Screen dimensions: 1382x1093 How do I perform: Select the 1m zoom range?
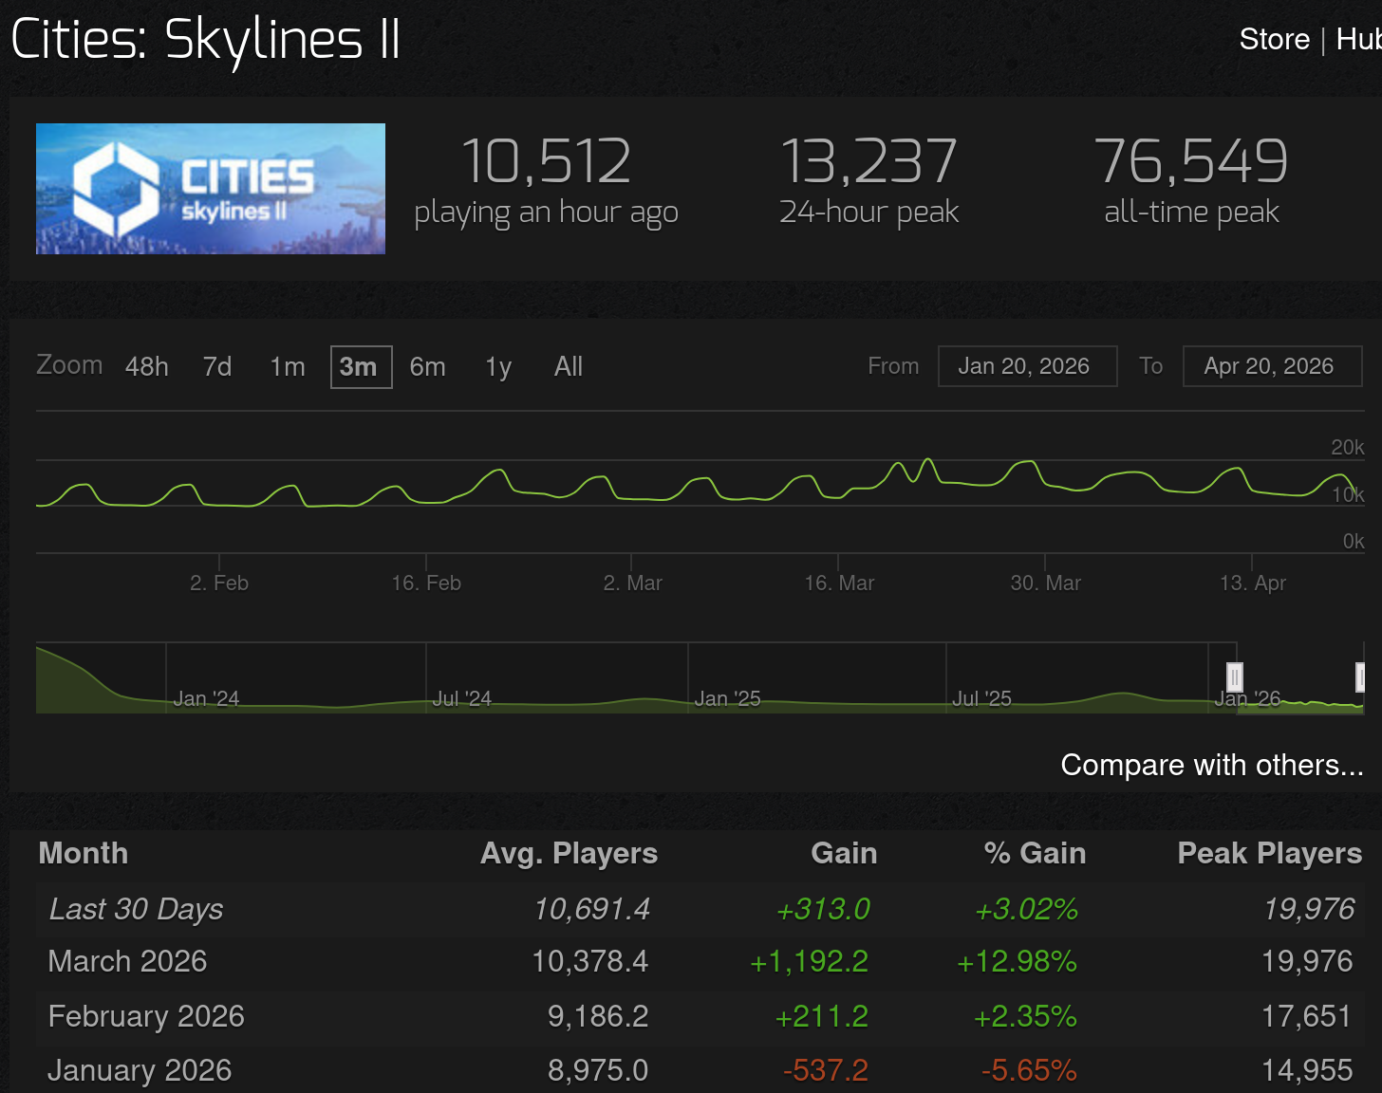[288, 367]
